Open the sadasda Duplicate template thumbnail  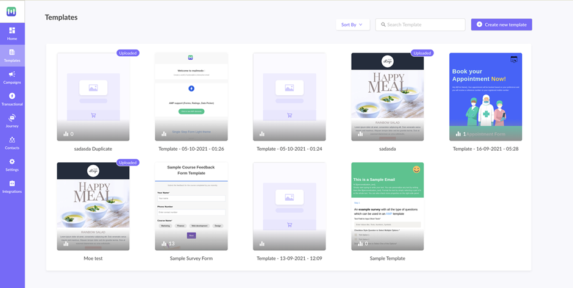pos(93,96)
